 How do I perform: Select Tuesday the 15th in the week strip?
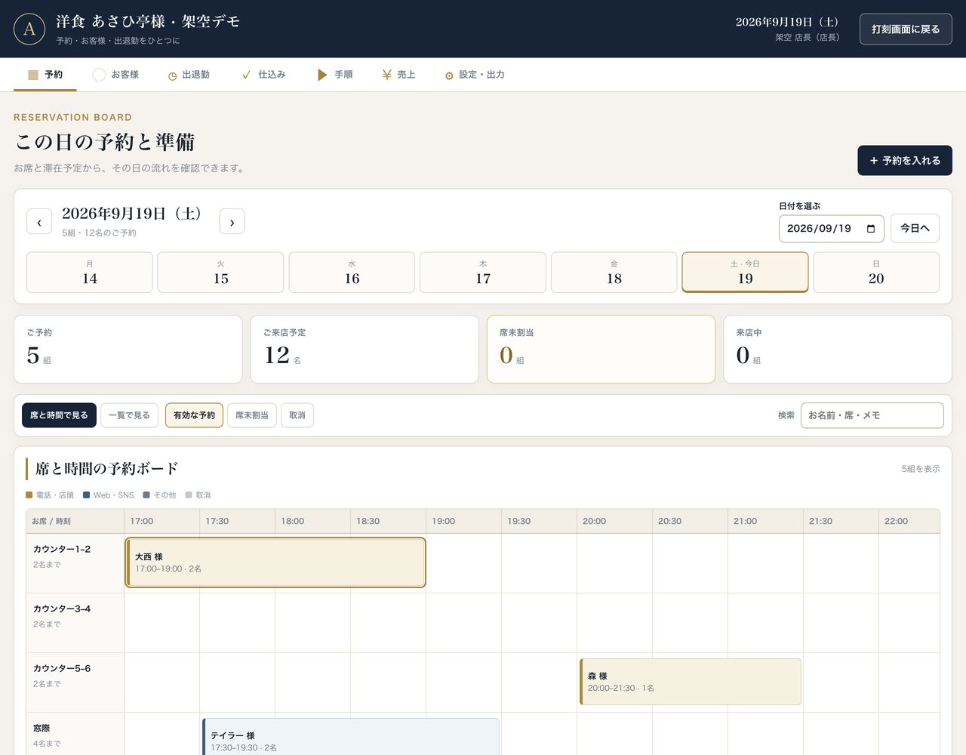221,272
